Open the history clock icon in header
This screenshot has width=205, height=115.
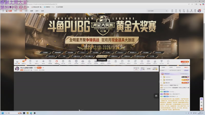coord(172,11)
